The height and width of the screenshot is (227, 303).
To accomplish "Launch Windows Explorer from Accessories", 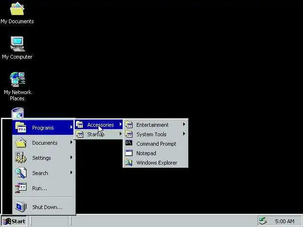I will point(156,163).
